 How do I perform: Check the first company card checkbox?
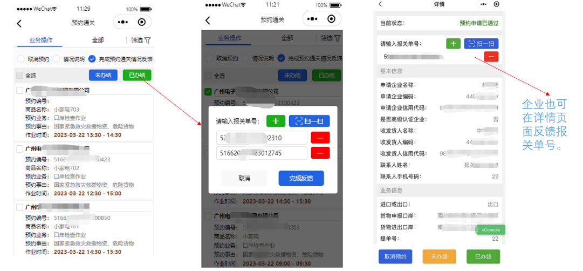click(x=20, y=91)
